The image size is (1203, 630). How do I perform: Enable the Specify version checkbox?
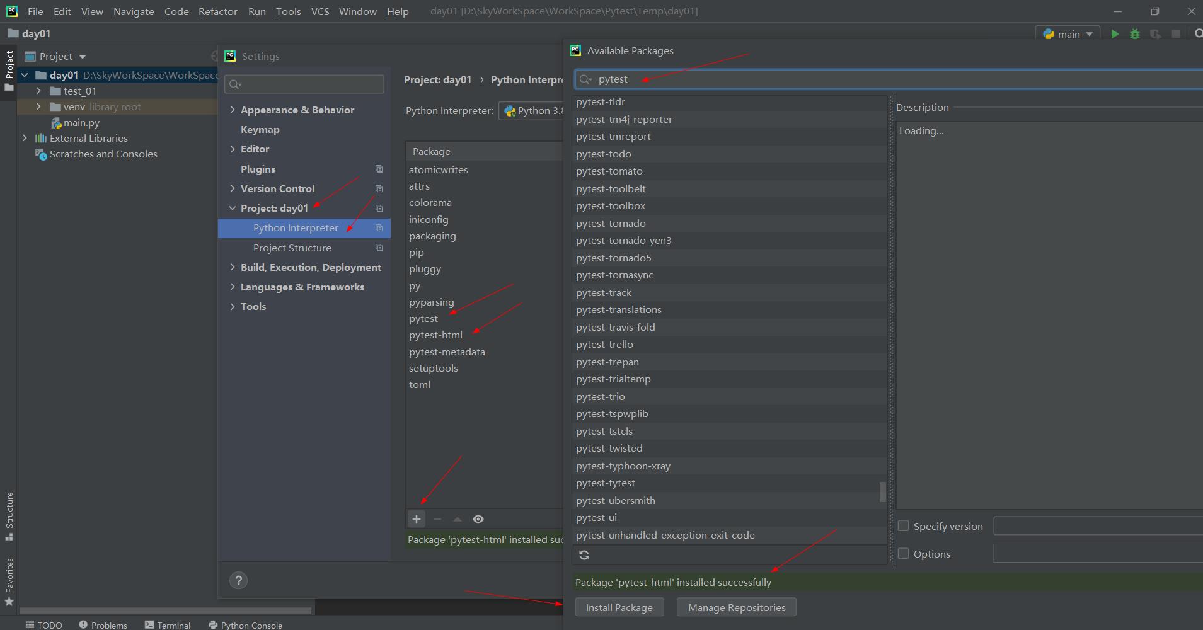coord(903,525)
